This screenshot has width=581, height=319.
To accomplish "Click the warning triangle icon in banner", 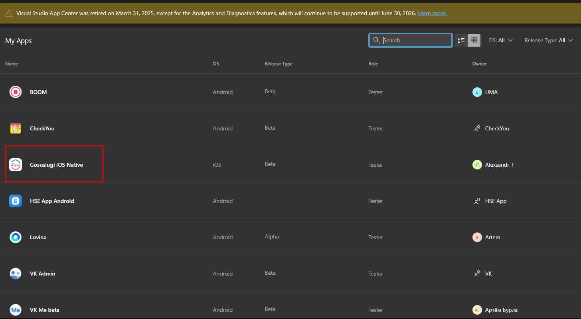I will pos(9,13).
